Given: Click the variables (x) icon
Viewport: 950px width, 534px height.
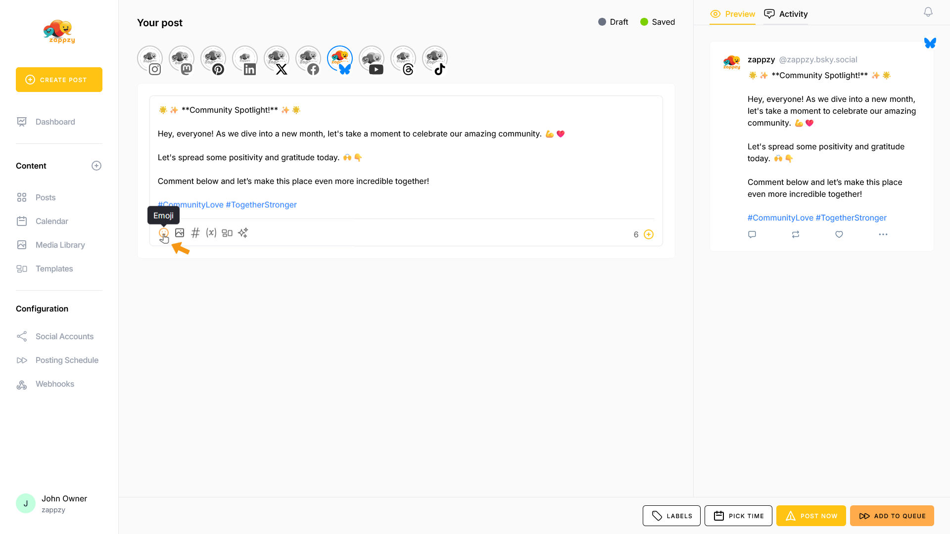Looking at the screenshot, I should click(211, 233).
